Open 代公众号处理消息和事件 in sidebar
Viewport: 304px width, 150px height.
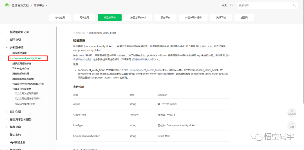point(28,98)
